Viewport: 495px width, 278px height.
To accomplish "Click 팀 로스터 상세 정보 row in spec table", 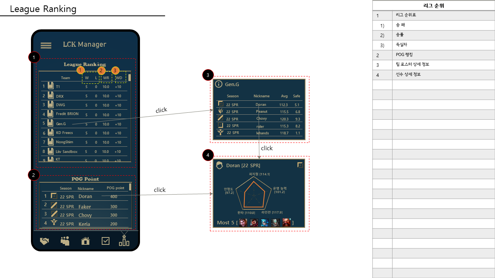I will tap(434, 64).
